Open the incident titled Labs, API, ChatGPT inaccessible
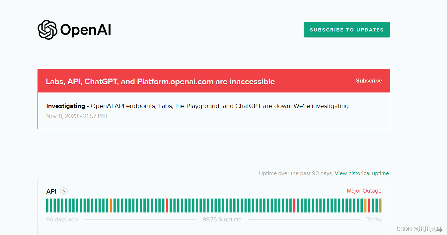This screenshot has height=235, width=447. coord(160,82)
